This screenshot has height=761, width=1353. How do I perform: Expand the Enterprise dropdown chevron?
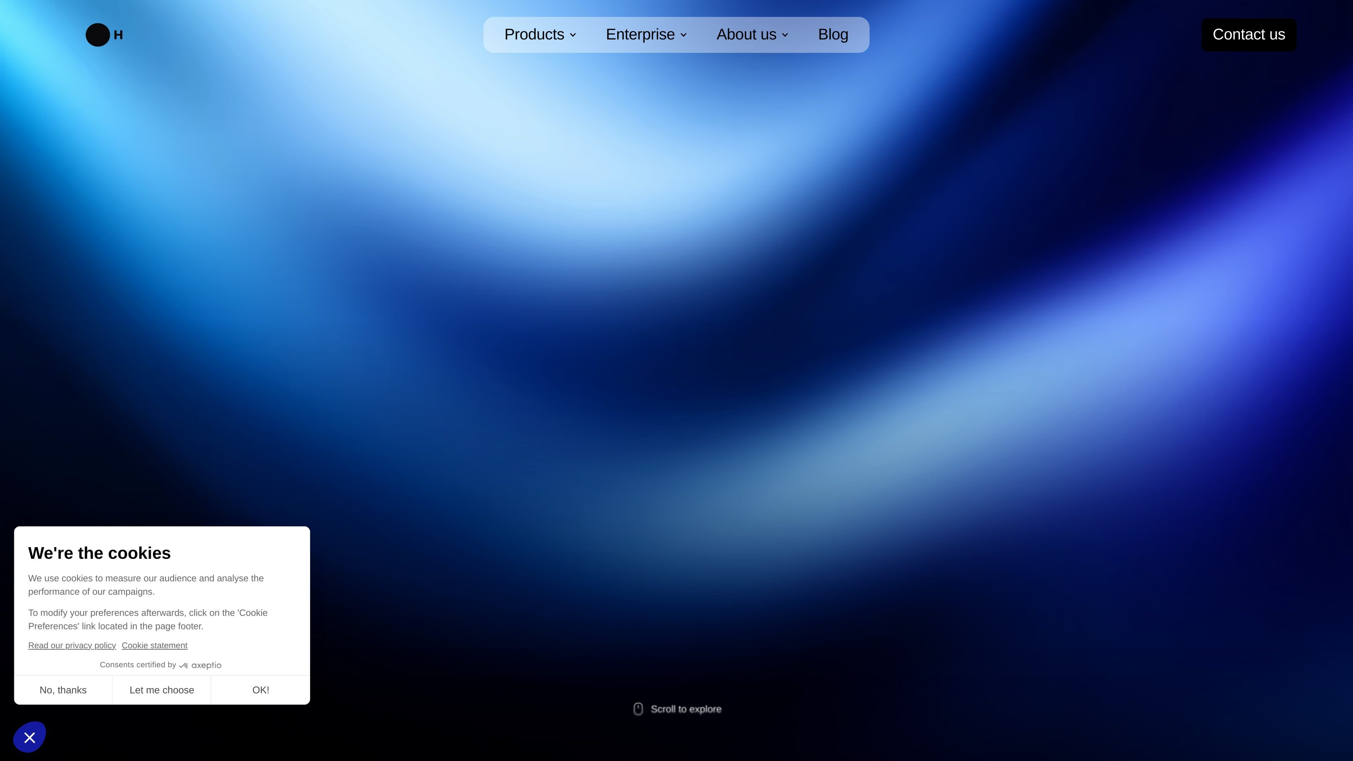pyautogui.click(x=683, y=35)
